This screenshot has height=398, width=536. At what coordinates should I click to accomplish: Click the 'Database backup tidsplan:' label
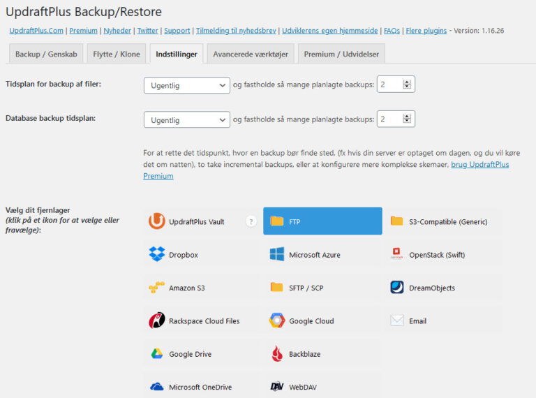[50, 118]
